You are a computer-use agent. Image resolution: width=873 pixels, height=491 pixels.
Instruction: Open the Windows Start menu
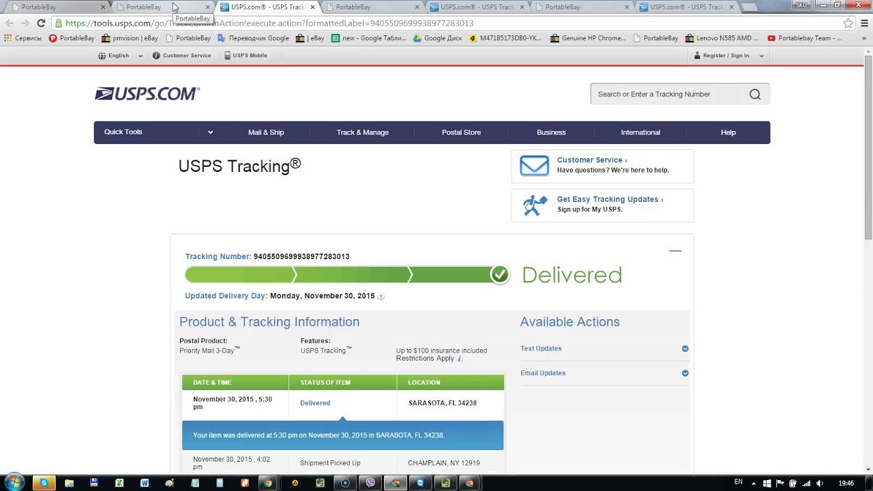[x=14, y=483]
